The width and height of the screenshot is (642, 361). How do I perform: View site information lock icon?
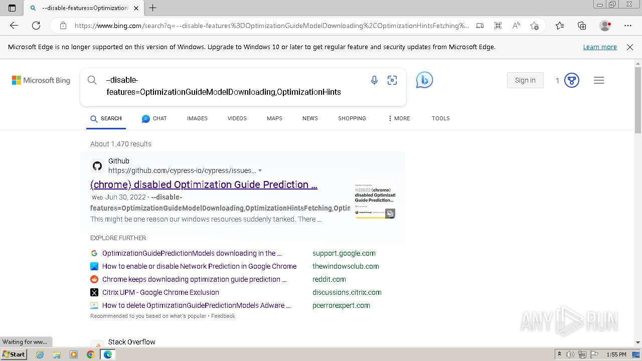(63, 26)
